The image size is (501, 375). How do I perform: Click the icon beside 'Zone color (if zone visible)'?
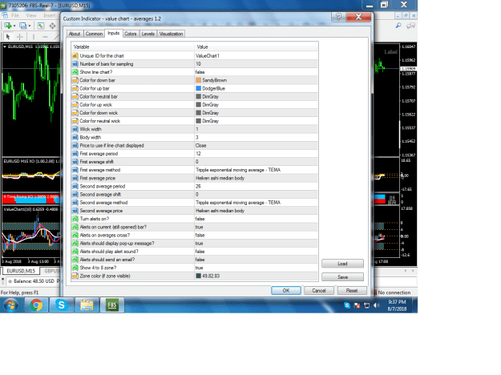coord(75,276)
